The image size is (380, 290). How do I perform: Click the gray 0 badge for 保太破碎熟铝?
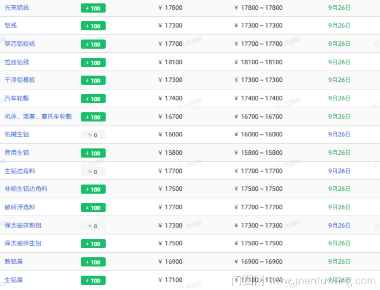[93, 226]
